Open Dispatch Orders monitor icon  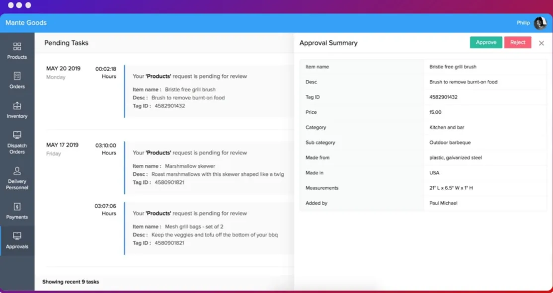[x=17, y=135]
